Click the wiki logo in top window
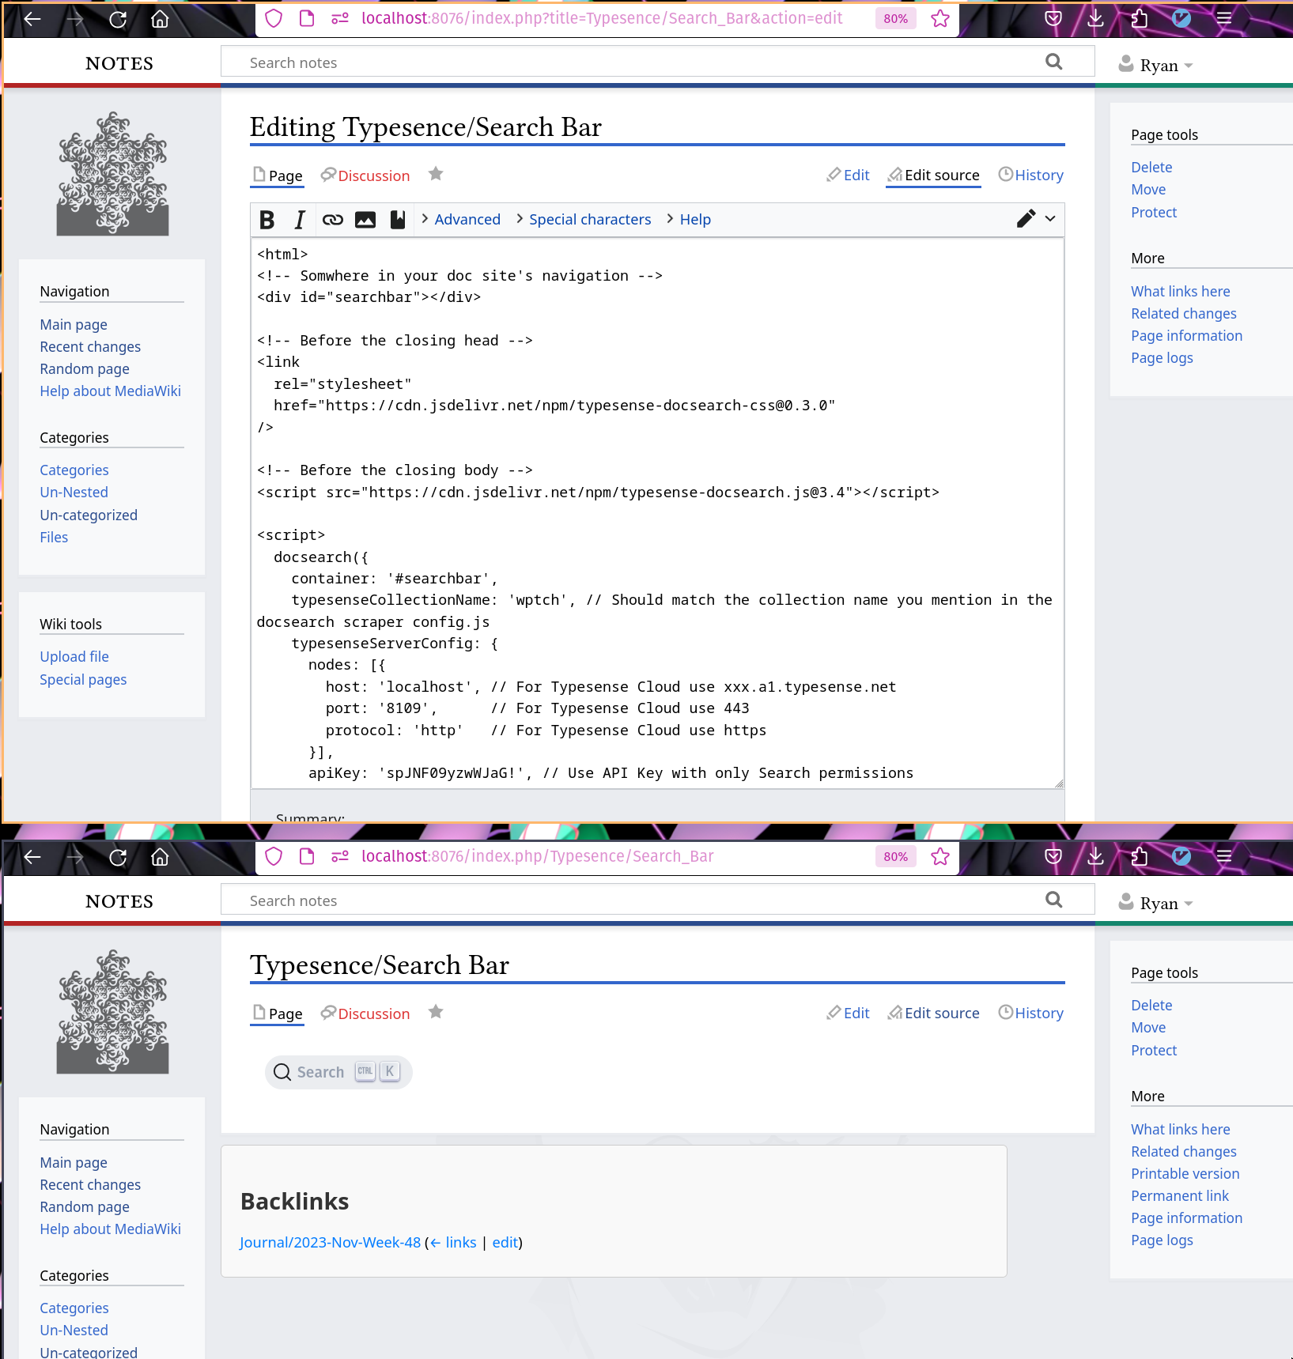 pyautogui.click(x=112, y=174)
